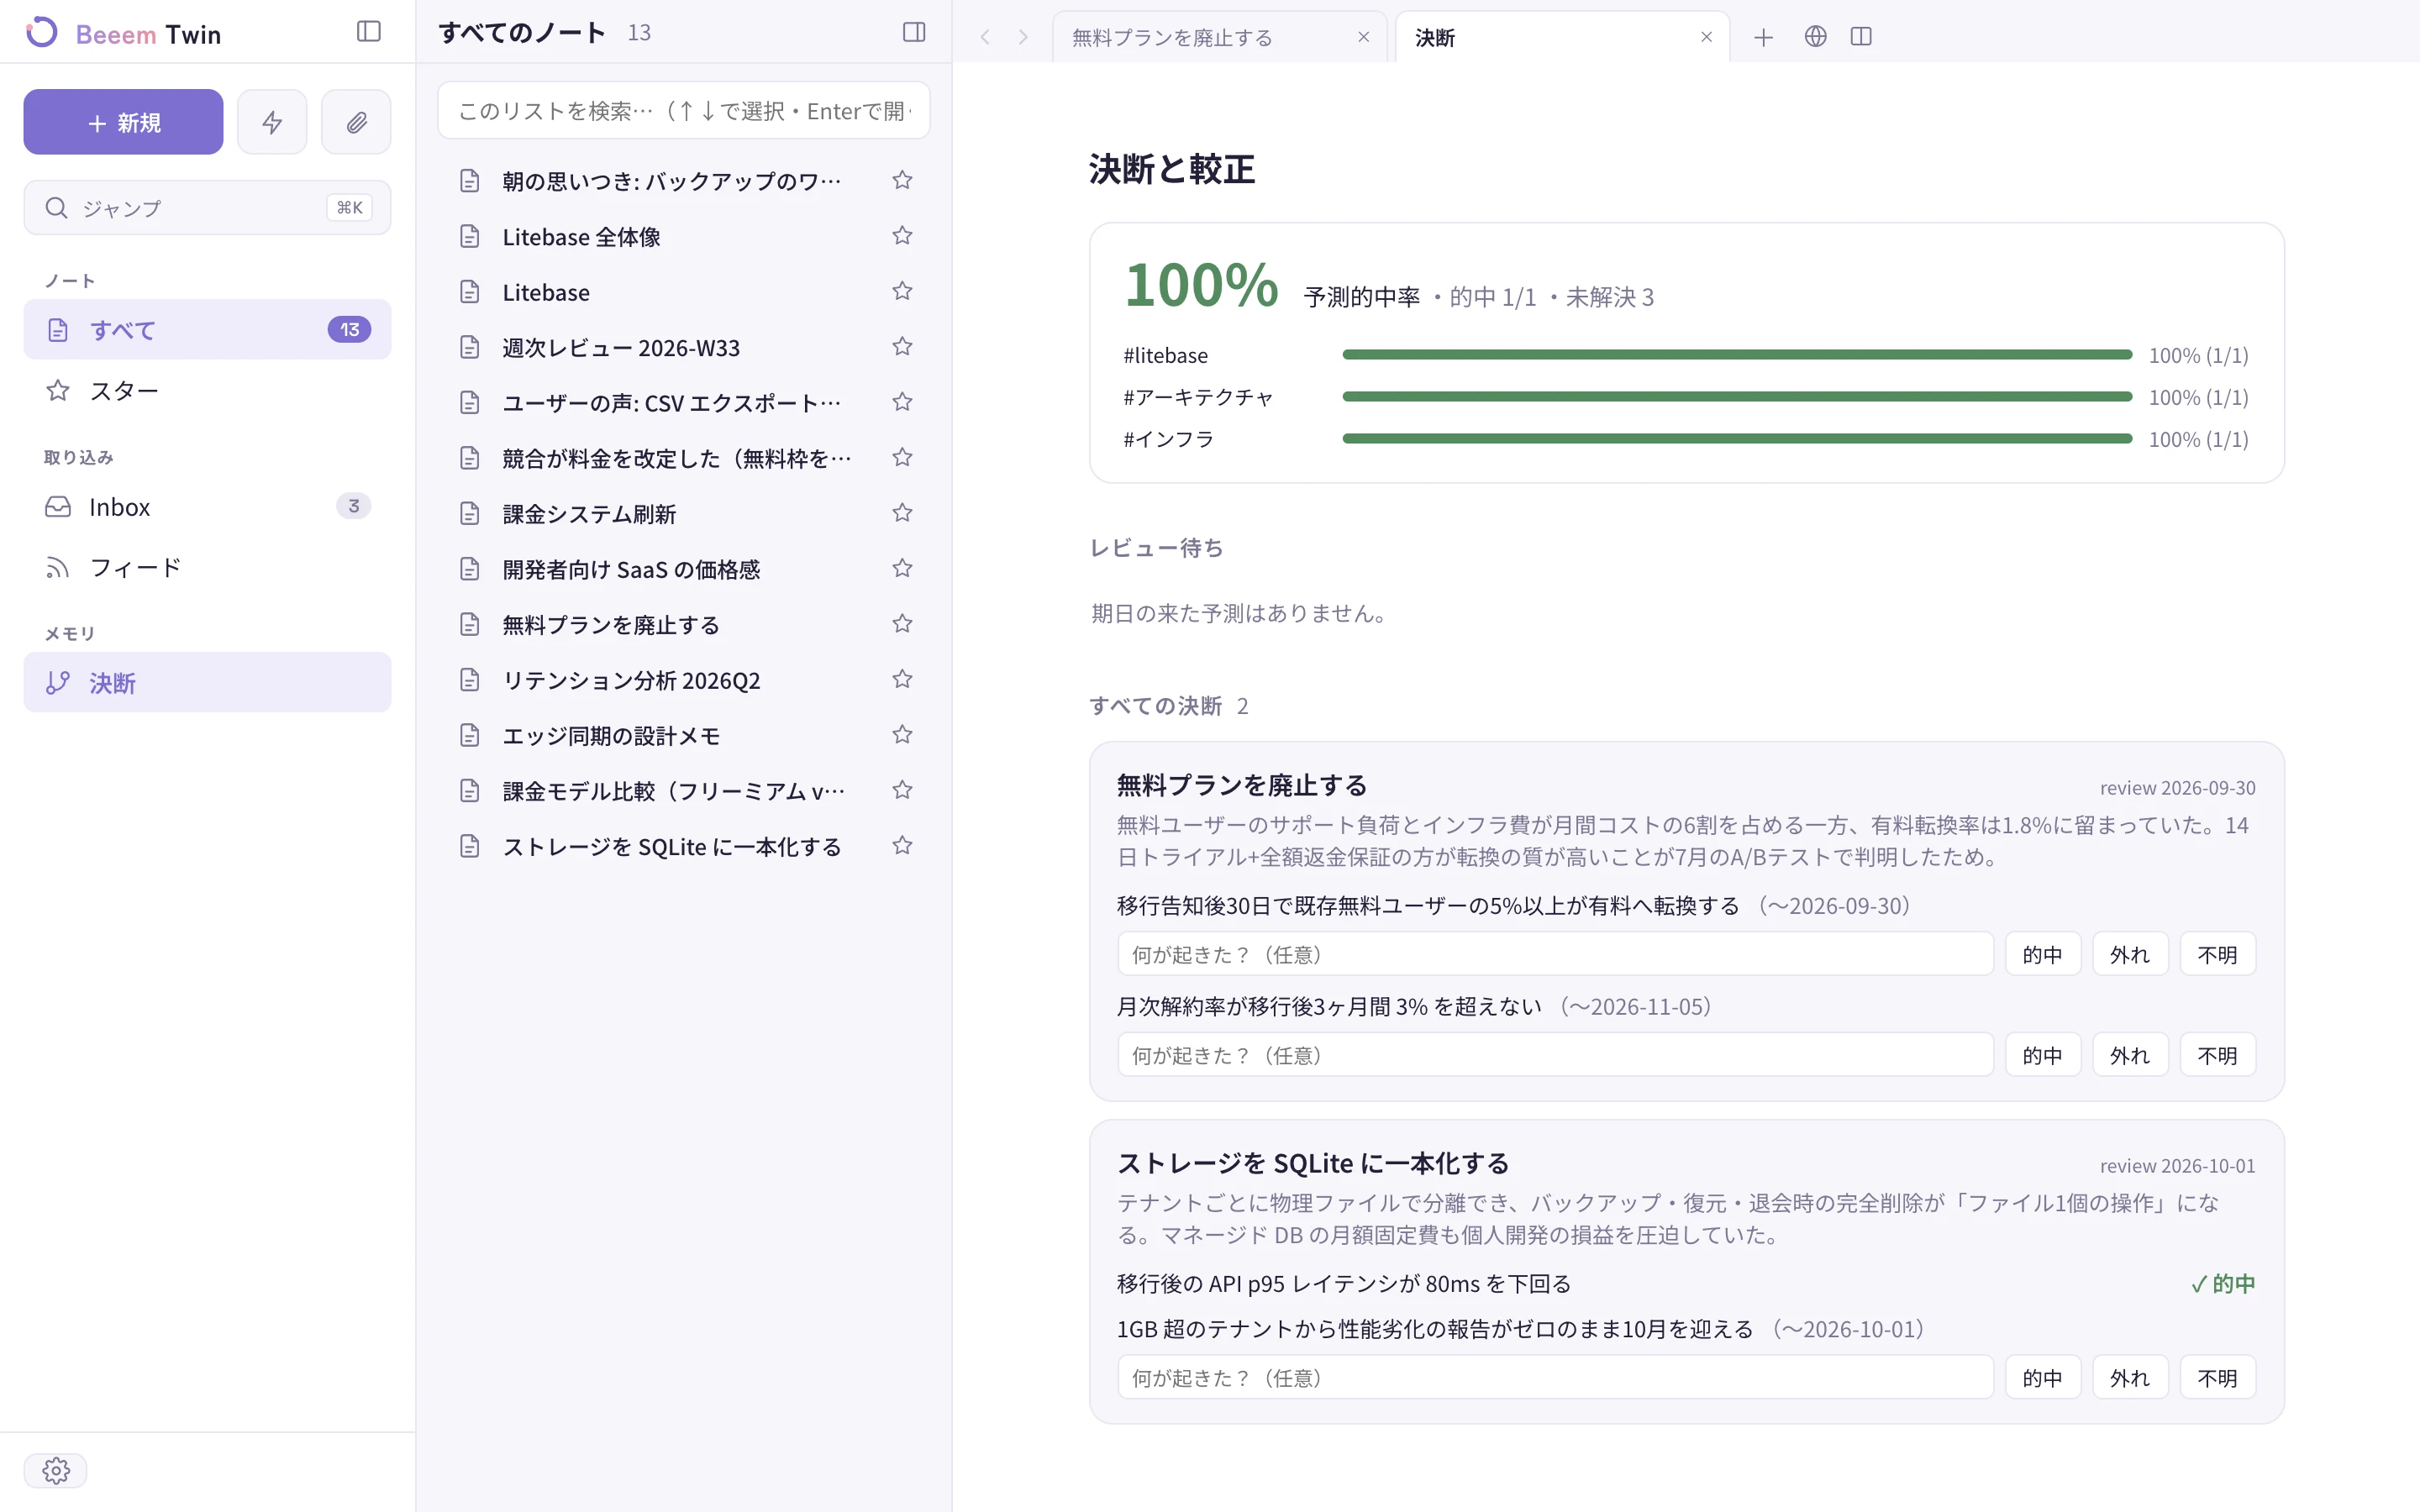Close the 無料プランを廃止する tab

tap(1363, 37)
